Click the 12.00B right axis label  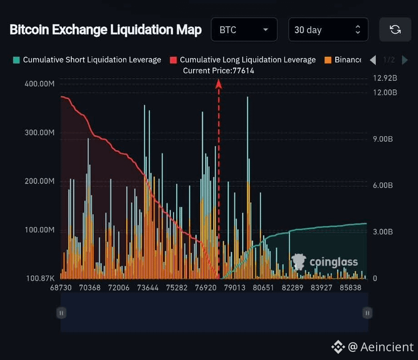pos(385,92)
